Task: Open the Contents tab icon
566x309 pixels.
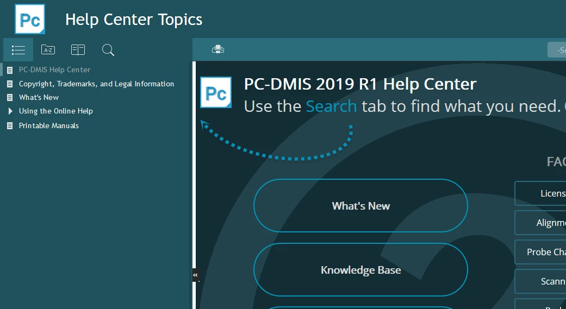Action: click(18, 50)
